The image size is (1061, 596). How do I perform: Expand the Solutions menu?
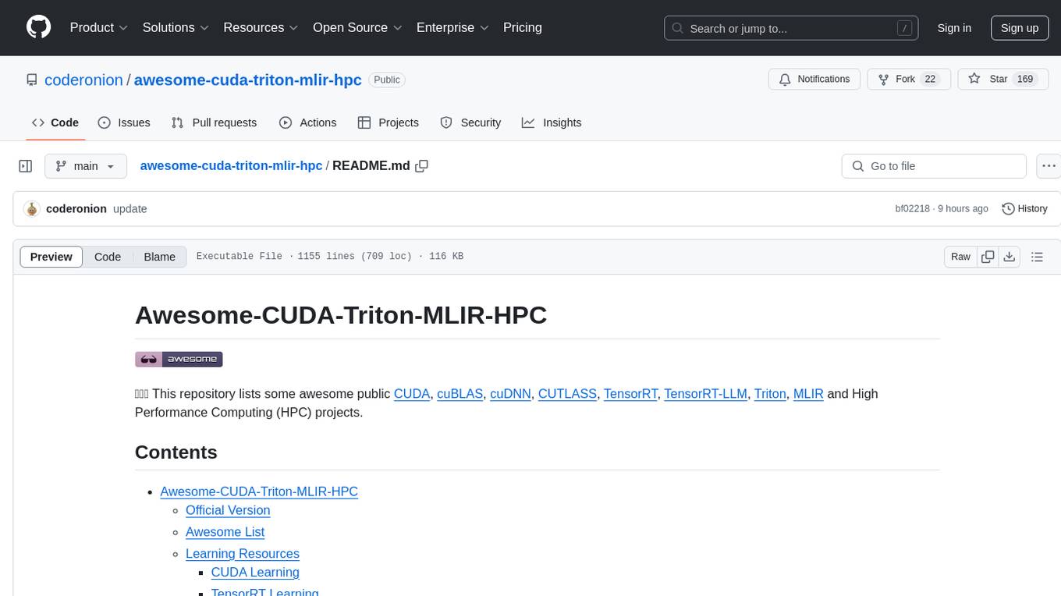[176, 27]
